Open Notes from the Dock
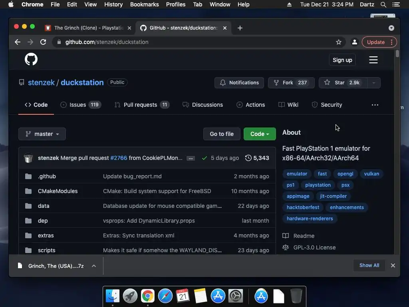Image resolution: width=409 pixels, height=307 pixels. point(201,296)
